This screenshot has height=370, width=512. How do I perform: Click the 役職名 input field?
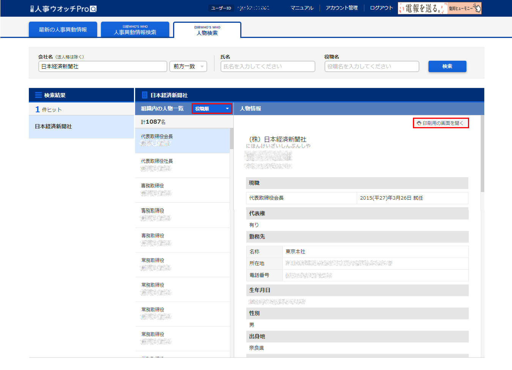[x=372, y=66]
